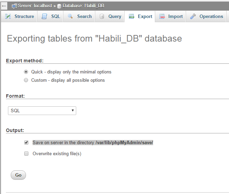Click the Import tab icon
The image size is (229, 194).
(162, 16)
